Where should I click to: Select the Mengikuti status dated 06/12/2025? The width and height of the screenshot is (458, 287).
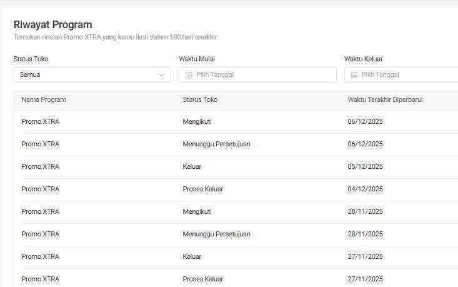(197, 121)
